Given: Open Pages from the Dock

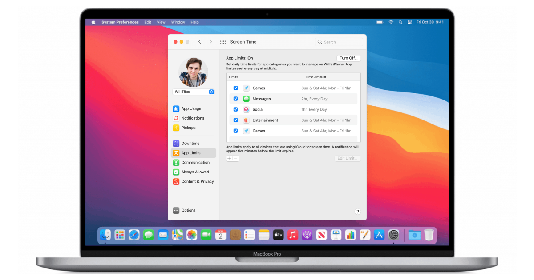Looking at the screenshot, I should [365, 235].
